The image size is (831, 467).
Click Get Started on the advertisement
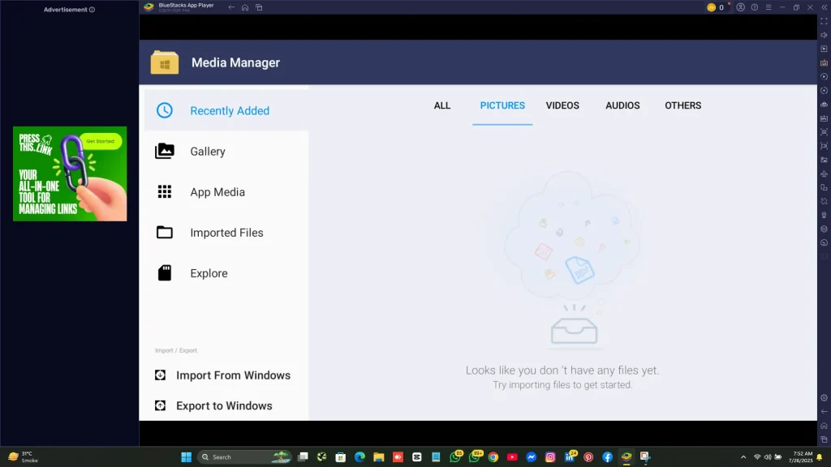(100, 141)
